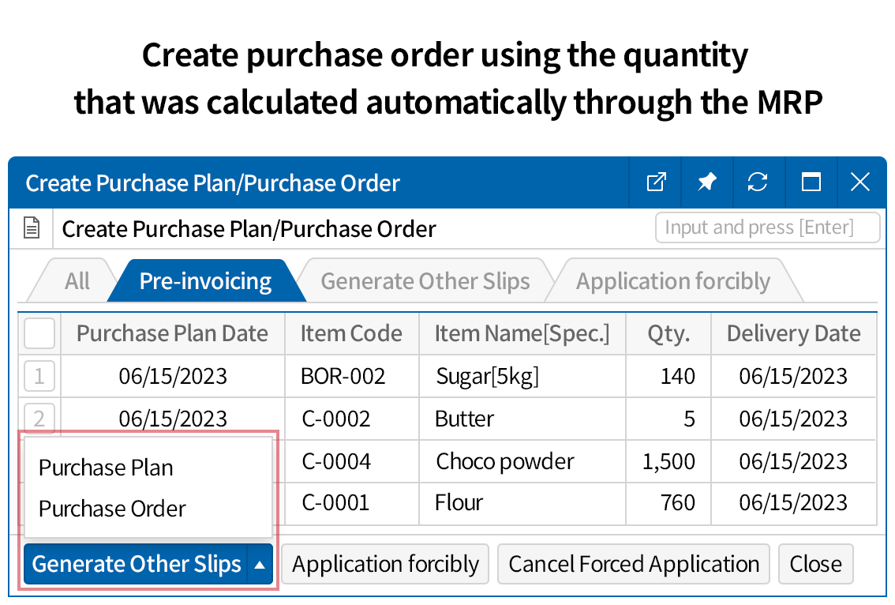Click the Input and press Enter search field

[767, 227]
